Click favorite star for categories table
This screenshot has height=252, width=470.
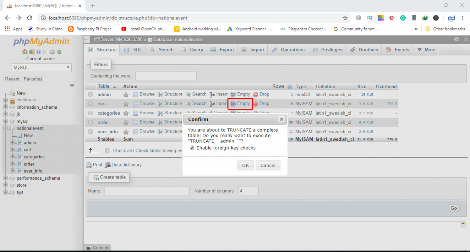coord(126,113)
